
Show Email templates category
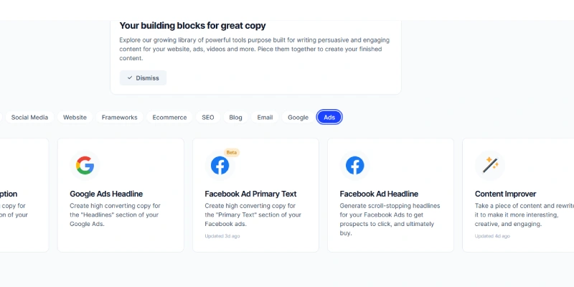pos(265,118)
